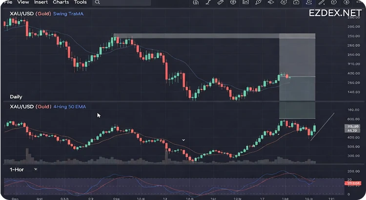Select the pencil edit tool

(322, 2)
